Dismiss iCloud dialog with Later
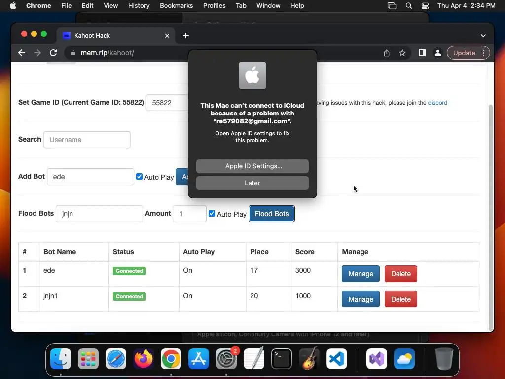This screenshot has height=379, width=505. (x=252, y=183)
